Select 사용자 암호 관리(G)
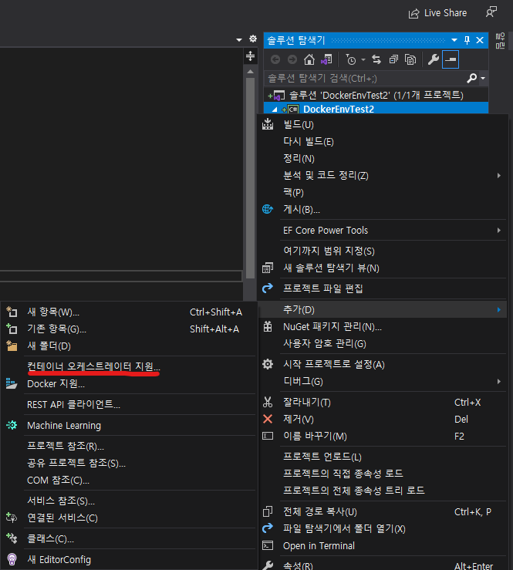Viewport: 513px width, 570px height. pyautogui.click(x=382, y=343)
